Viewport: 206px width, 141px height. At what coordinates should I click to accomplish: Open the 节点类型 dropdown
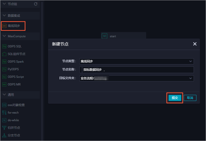click(x=136, y=61)
